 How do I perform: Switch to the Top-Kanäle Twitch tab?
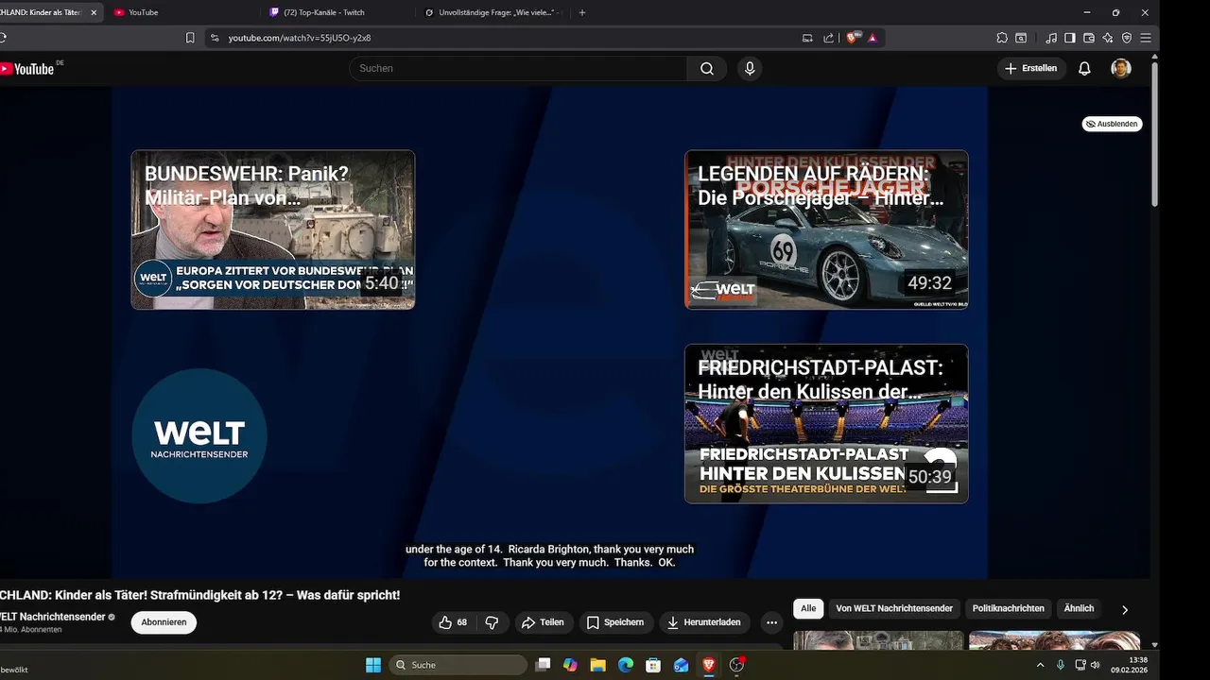click(336, 12)
